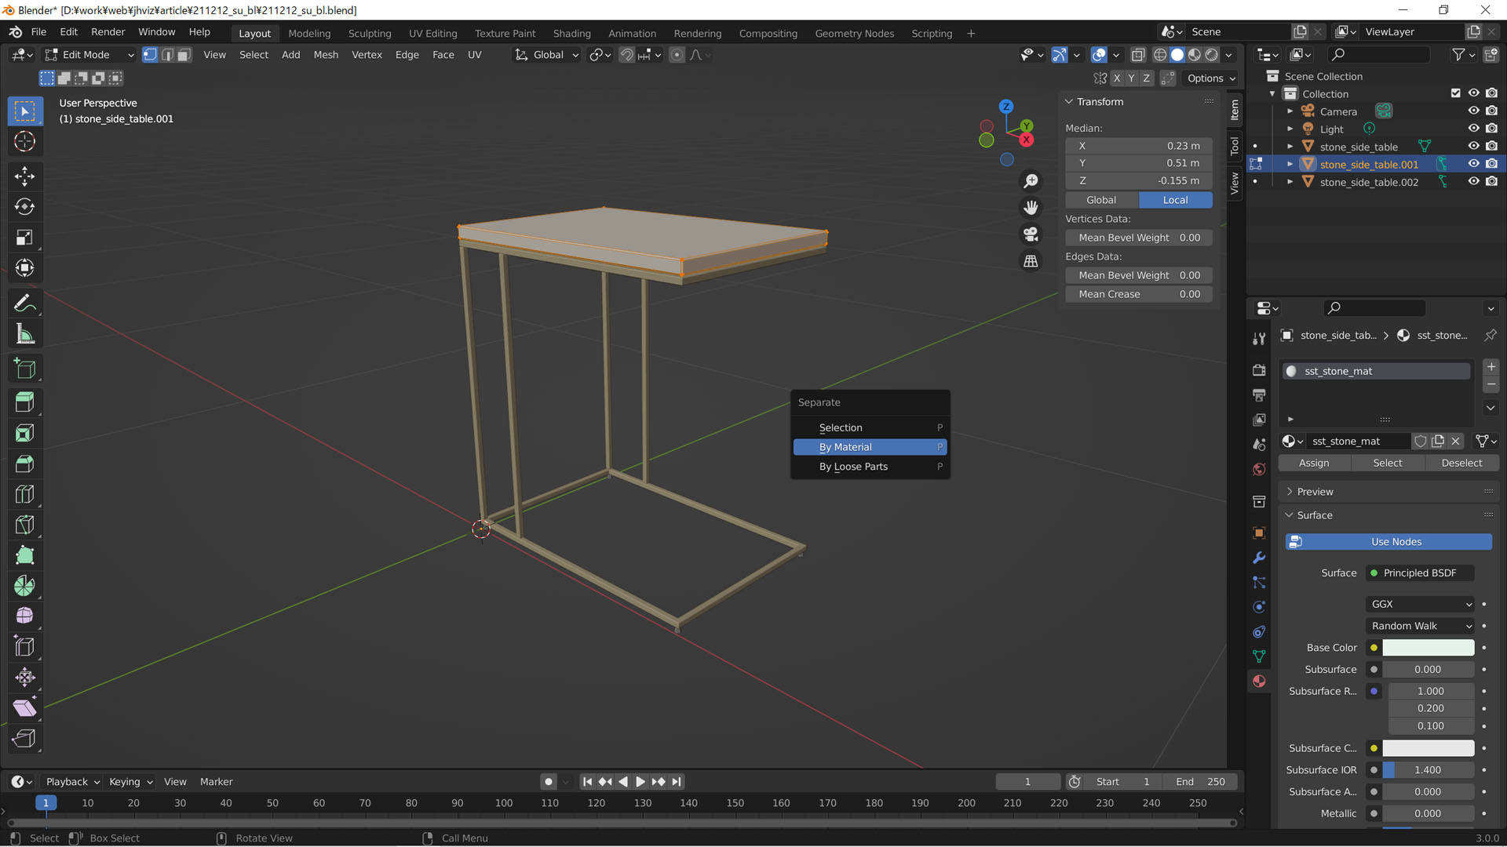The height and width of the screenshot is (847, 1507).
Task: Activate the Rotate tool
Action: point(24,207)
